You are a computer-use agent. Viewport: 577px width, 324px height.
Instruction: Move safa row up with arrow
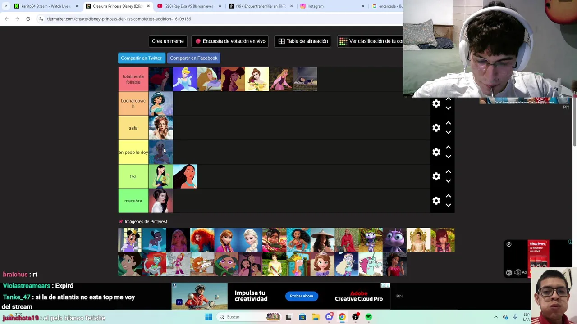tap(448, 123)
